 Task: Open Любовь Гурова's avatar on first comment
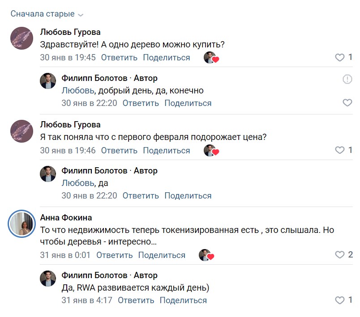pyautogui.click(x=21, y=38)
